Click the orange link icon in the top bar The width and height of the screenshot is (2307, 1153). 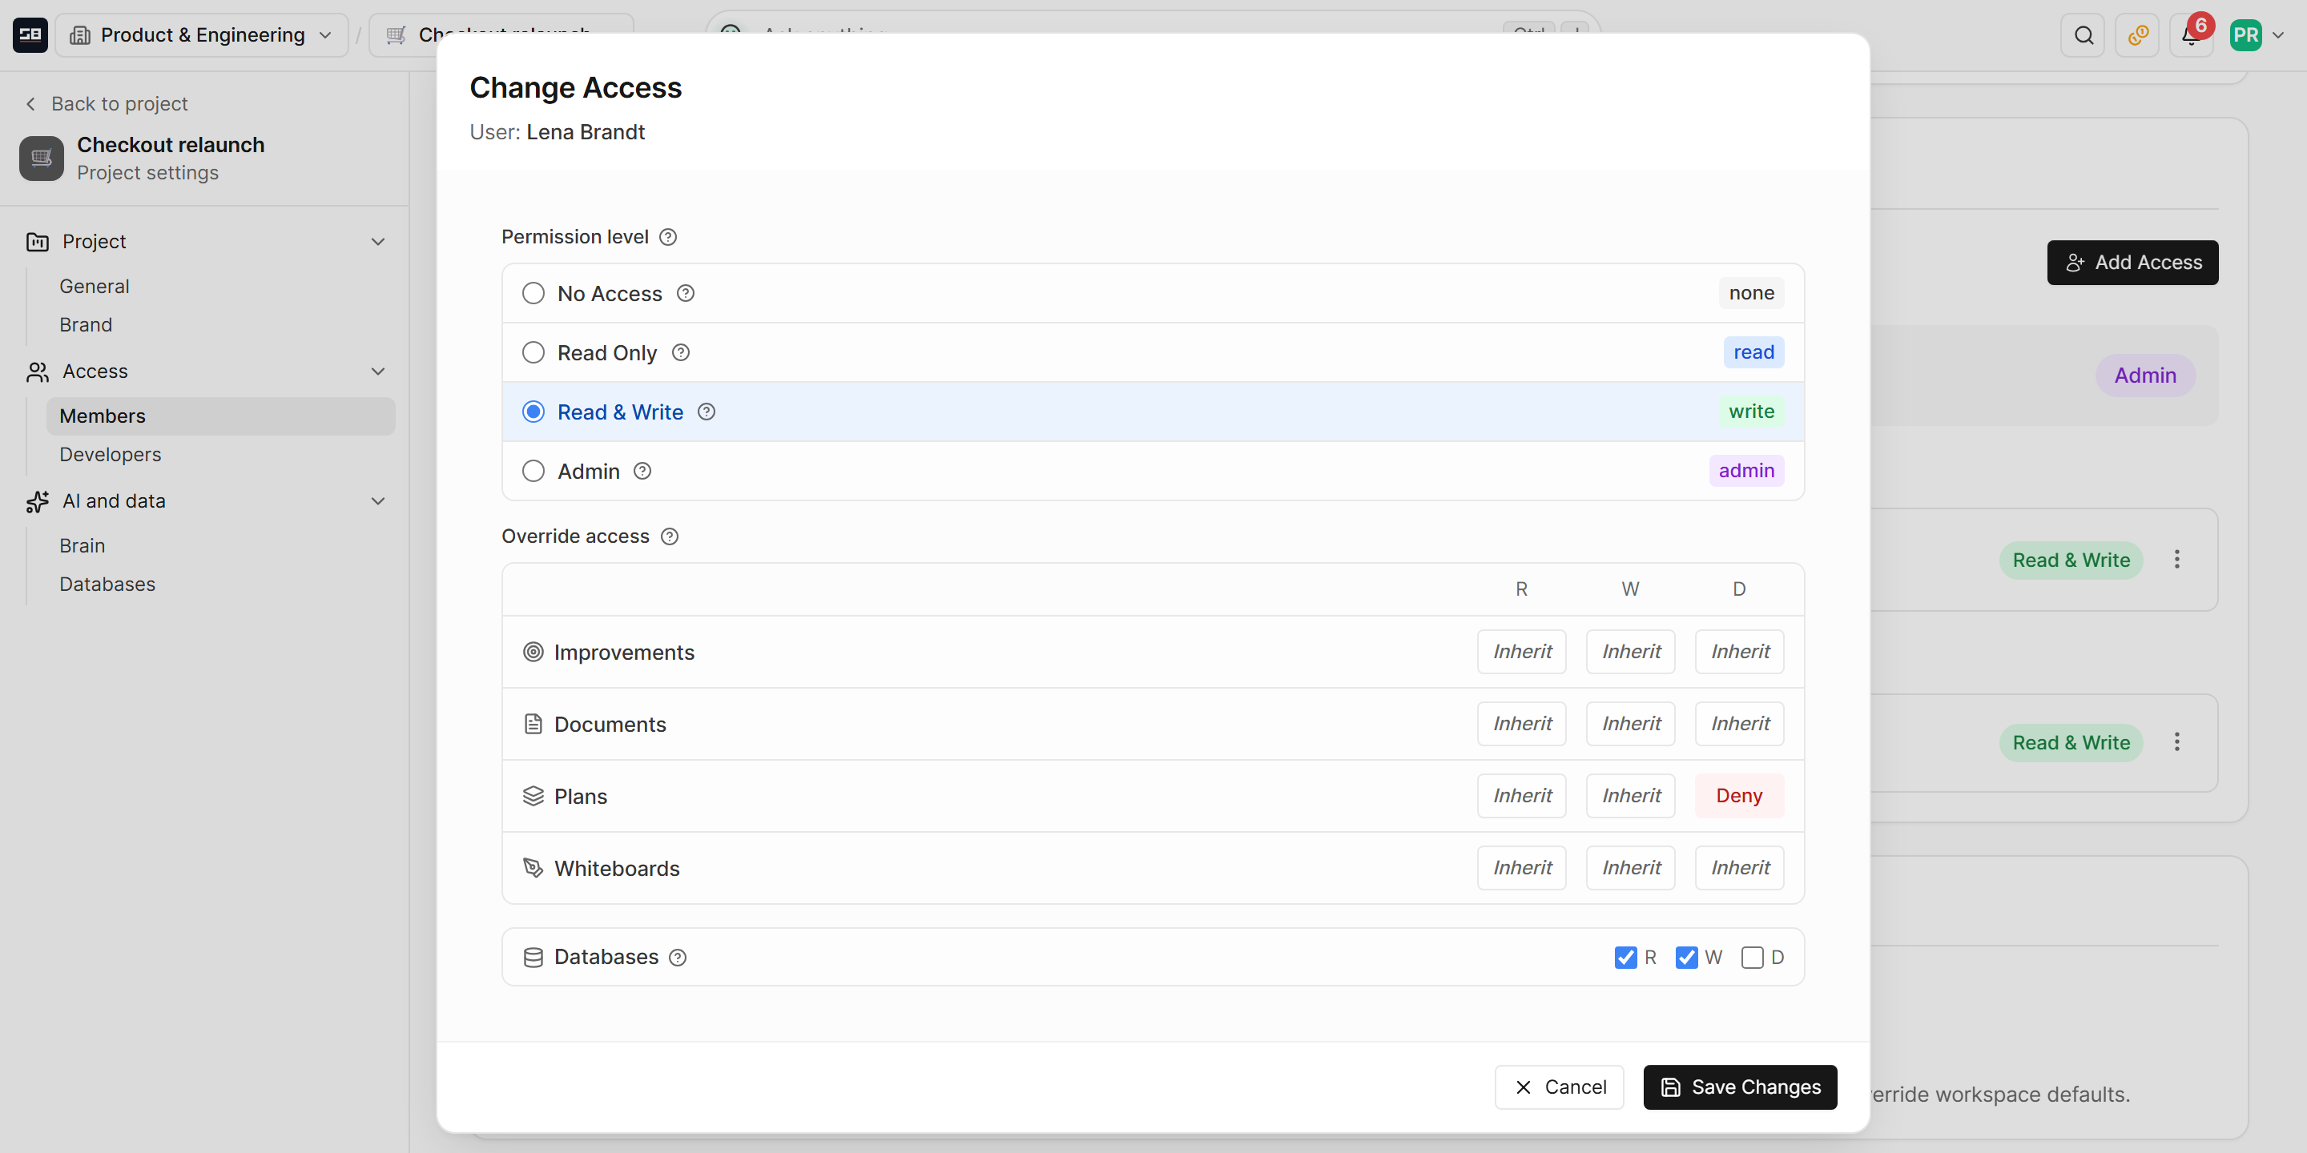(x=2138, y=35)
